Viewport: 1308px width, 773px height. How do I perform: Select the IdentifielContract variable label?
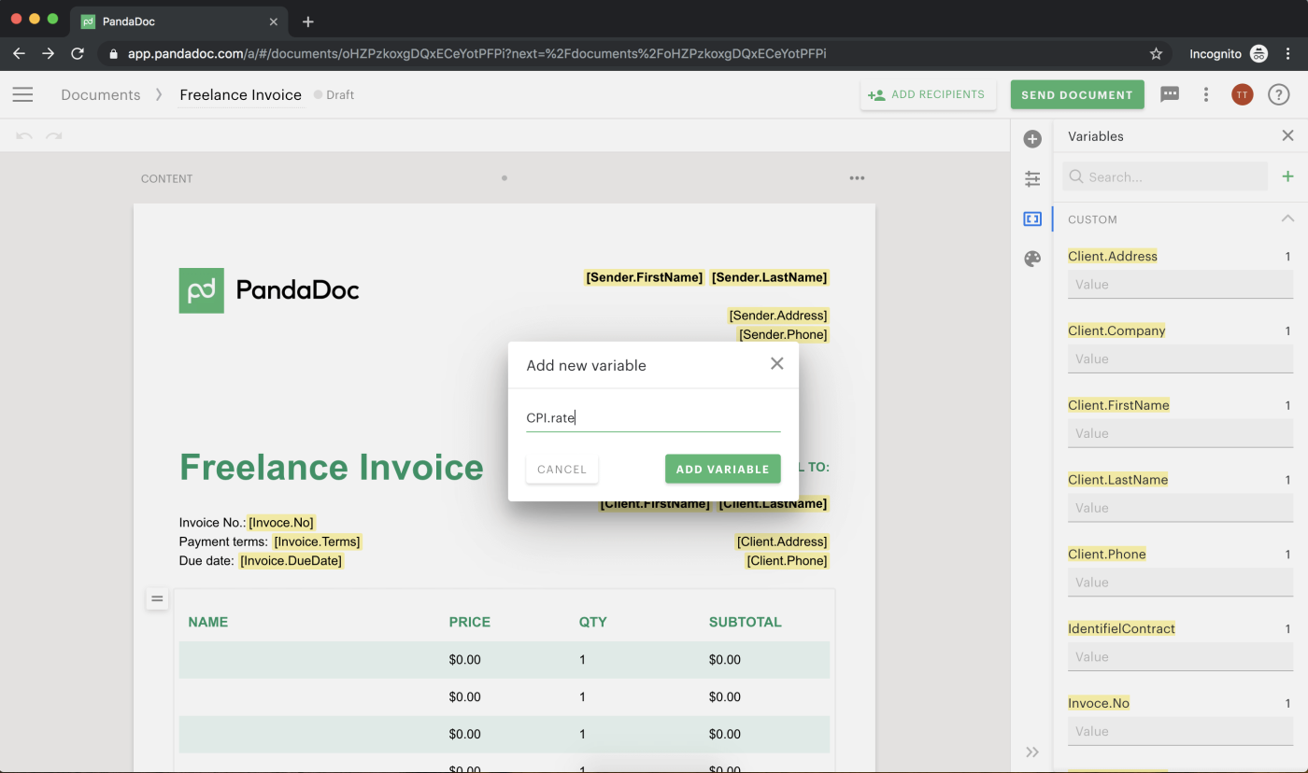pos(1121,628)
